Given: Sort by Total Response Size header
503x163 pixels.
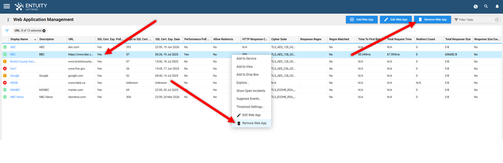Looking at the screenshot, I should (458, 39).
